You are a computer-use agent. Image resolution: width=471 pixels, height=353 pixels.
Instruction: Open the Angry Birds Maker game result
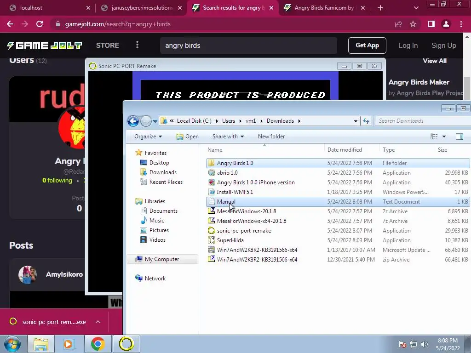(419, 82)
